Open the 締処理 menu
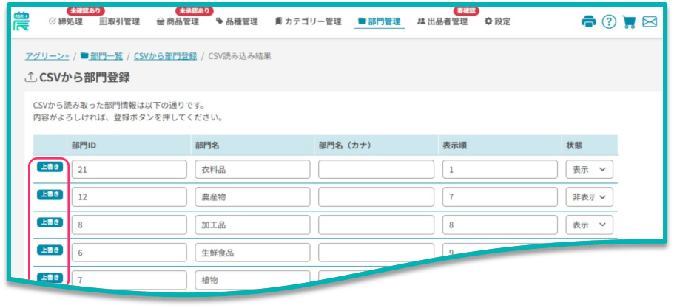This screenshot has height=308, width=674. point(65,21)
